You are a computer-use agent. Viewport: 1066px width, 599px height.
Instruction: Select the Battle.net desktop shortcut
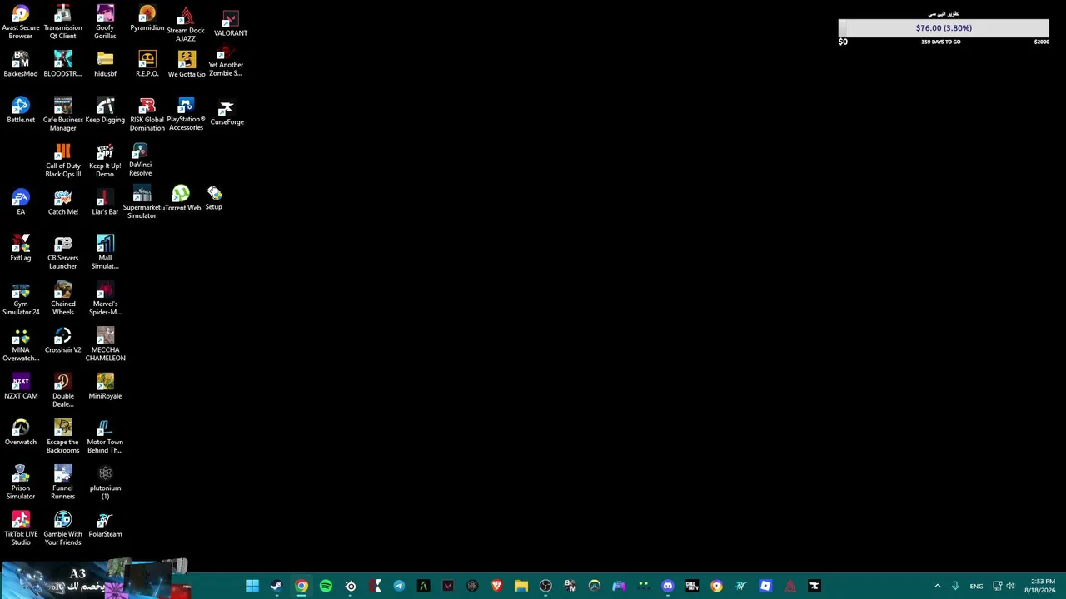tap(21, 110)
